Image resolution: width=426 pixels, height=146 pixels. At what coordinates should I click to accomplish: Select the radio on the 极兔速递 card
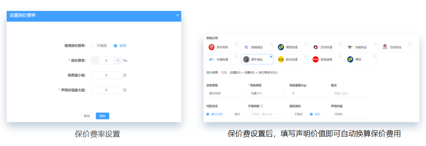[340, 57]
